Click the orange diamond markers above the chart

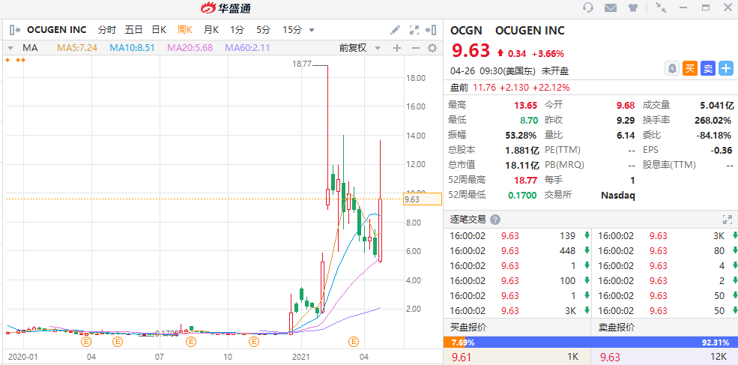[15, 60]
